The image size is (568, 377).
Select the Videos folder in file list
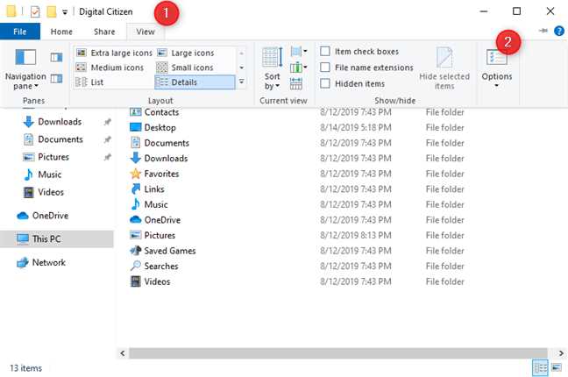pyautogui.click(x=150, y=281)
